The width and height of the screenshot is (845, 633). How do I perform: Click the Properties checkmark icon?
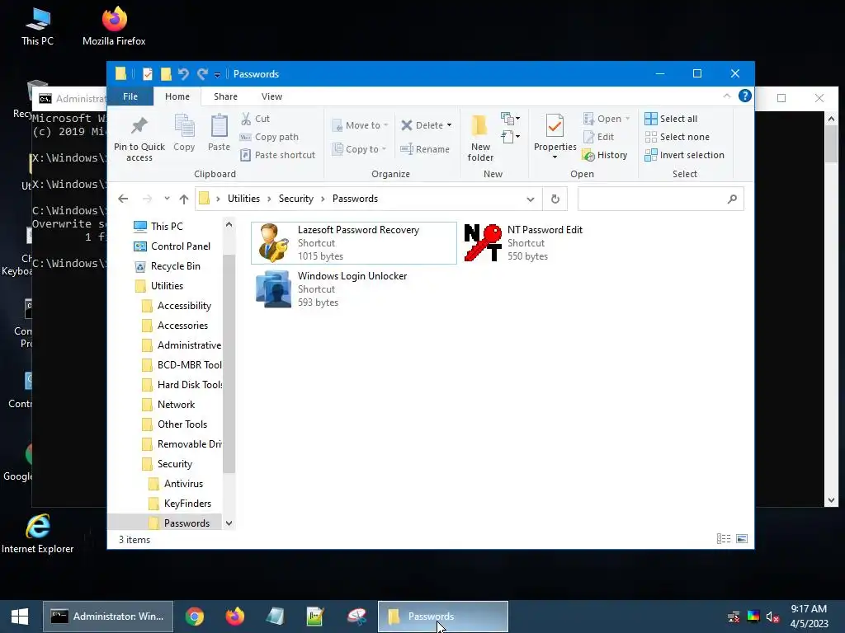point(555,126)
